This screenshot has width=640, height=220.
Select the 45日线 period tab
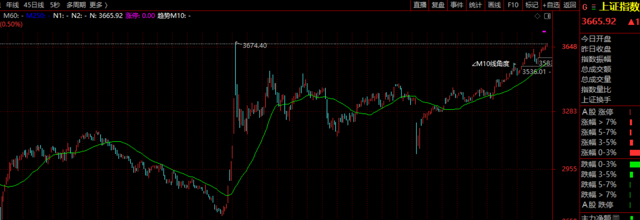pos(34,5)
